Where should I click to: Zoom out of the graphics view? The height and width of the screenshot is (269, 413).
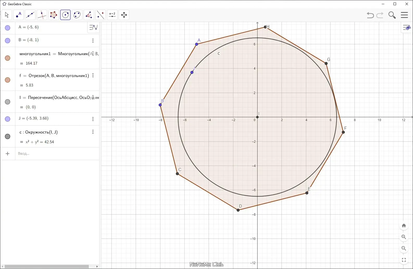point(404,248)
